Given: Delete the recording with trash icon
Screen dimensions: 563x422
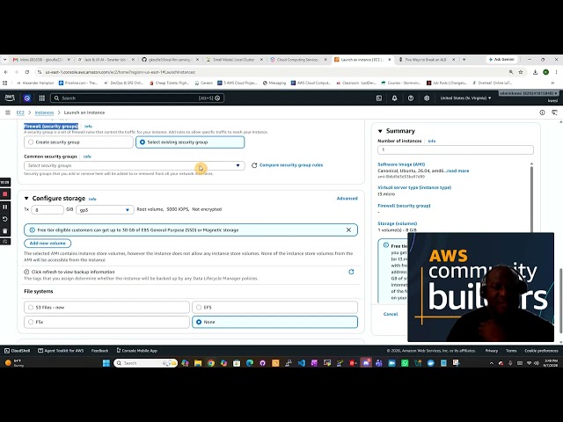Looking at the screenshot, I should [x=5, y=230].
